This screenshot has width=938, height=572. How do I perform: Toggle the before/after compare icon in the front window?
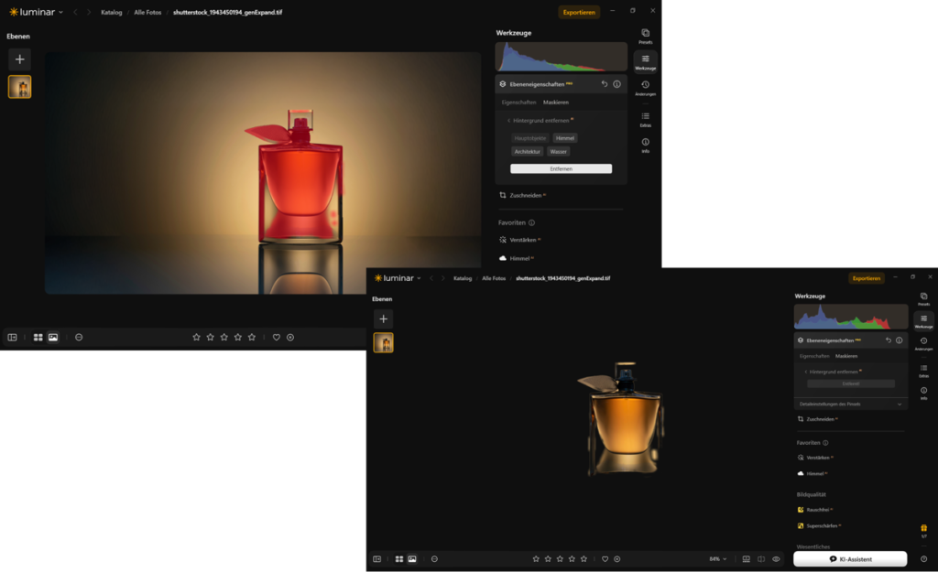click(x=761, y=559)
